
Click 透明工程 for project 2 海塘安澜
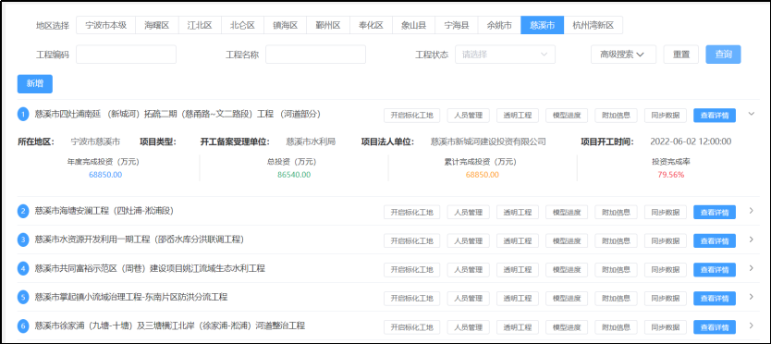click(518, 212)
